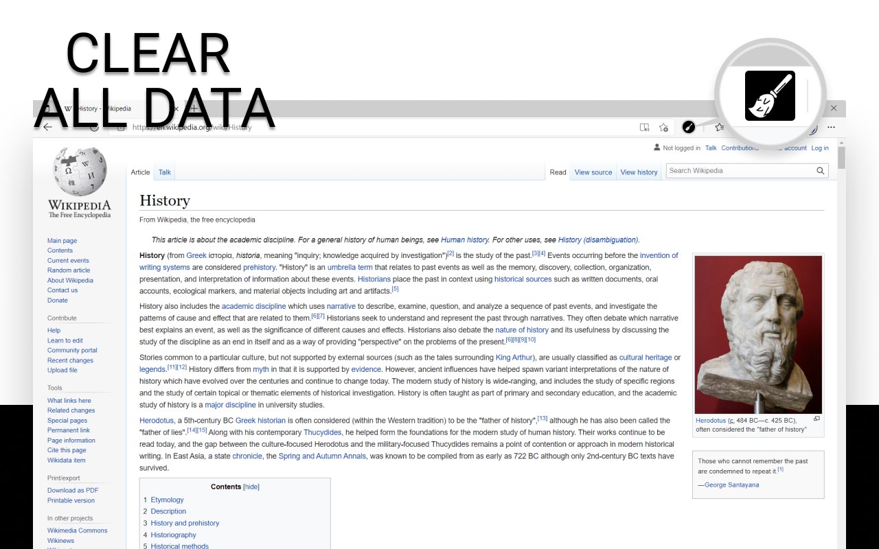The height and width of the screenshot is (549, 879).
Task: Collapse the contents box with hide link
Action: click(x=251, y=487)
